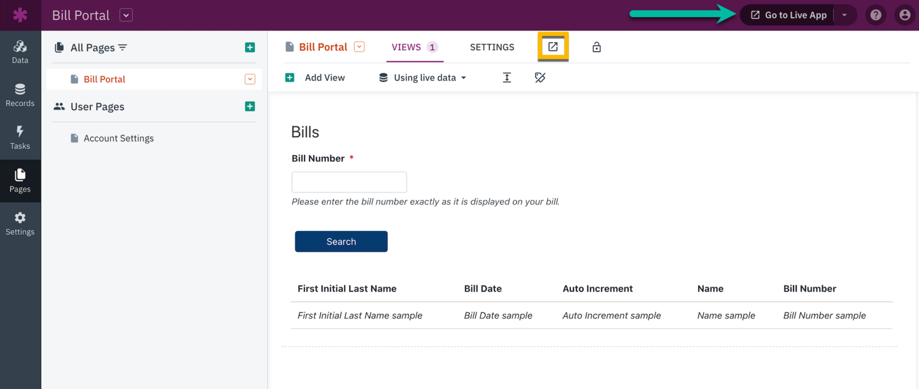Open the Tasks panel
The width and height of the screenshot is (919, 389).
(20, 138)
